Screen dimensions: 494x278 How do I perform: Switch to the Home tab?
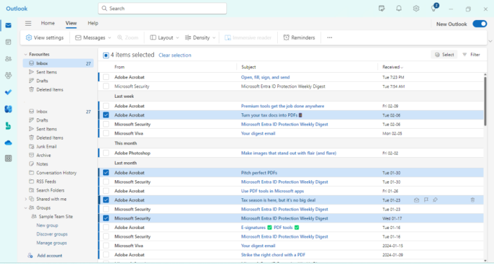(48, 23)
